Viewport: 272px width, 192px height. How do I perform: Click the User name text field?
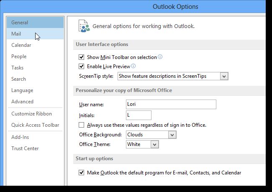tap(171, 105)
